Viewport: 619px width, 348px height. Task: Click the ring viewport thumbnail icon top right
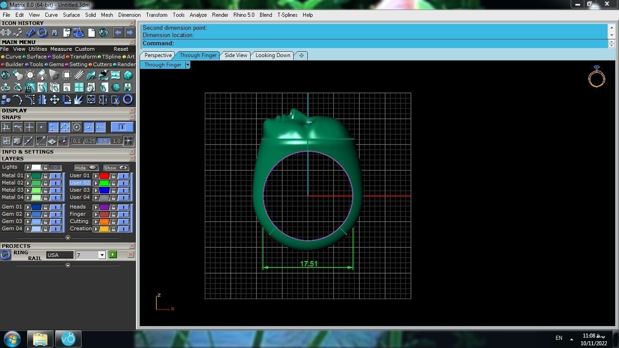(x=597, y=77)
